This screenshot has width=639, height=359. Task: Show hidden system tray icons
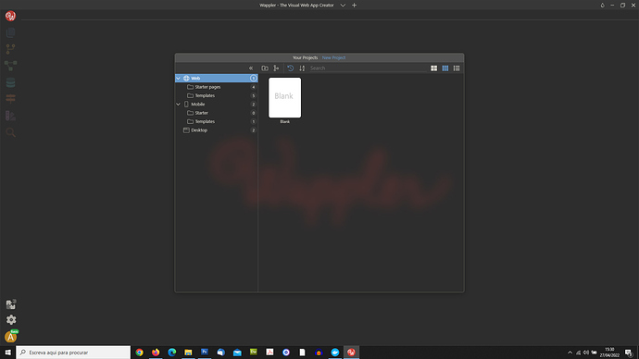570,353
